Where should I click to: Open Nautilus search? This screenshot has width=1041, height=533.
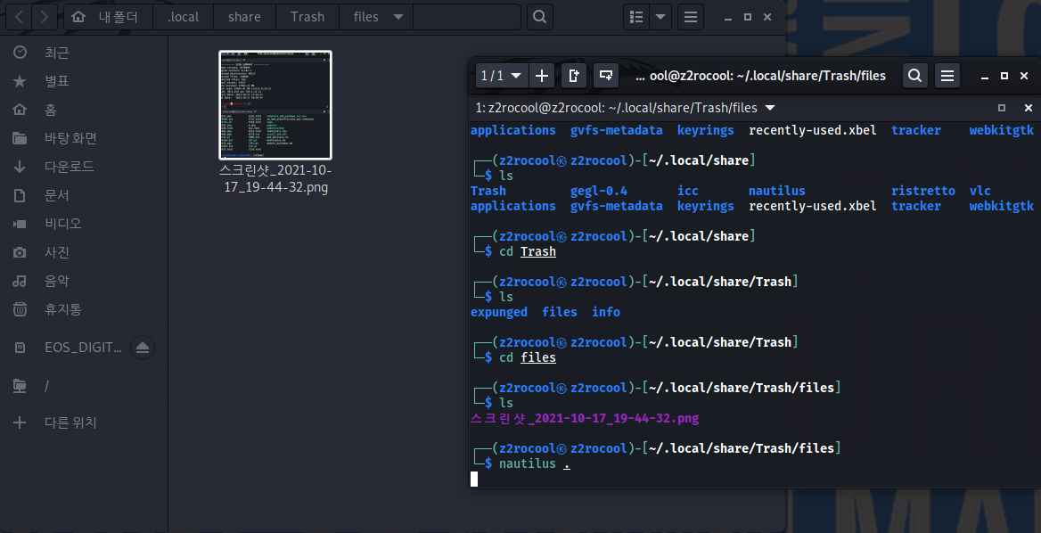[540, 17]
